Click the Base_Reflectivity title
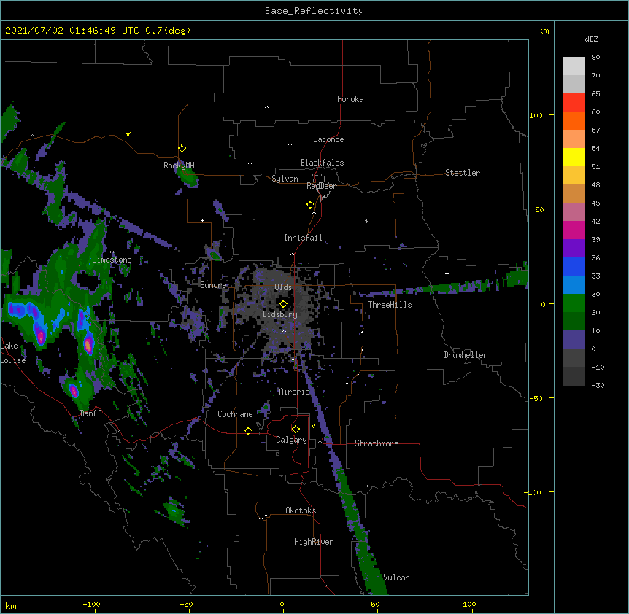The height and width of the screenshot is (614, 629). click(x=314, y=11)
